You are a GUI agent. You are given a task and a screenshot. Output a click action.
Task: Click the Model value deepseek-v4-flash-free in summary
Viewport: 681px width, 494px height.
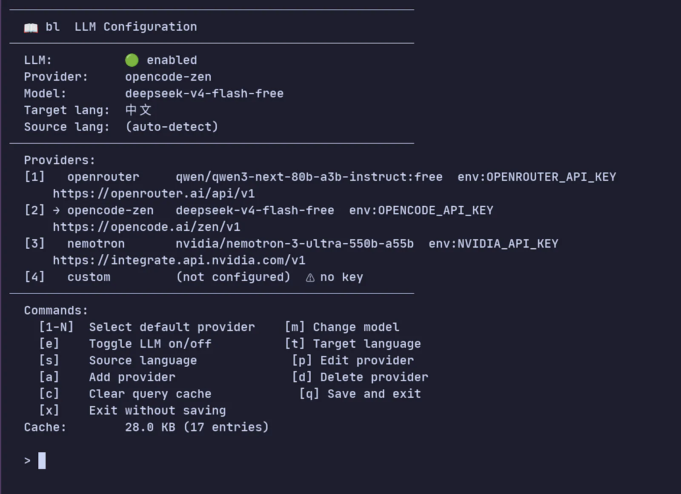tap(204, 94)
